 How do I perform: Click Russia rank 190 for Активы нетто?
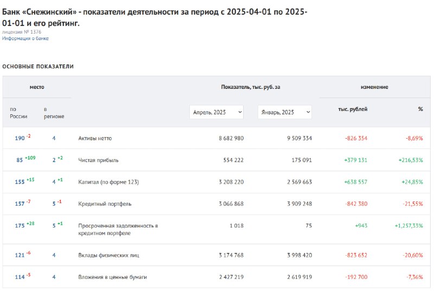point(20,138)
